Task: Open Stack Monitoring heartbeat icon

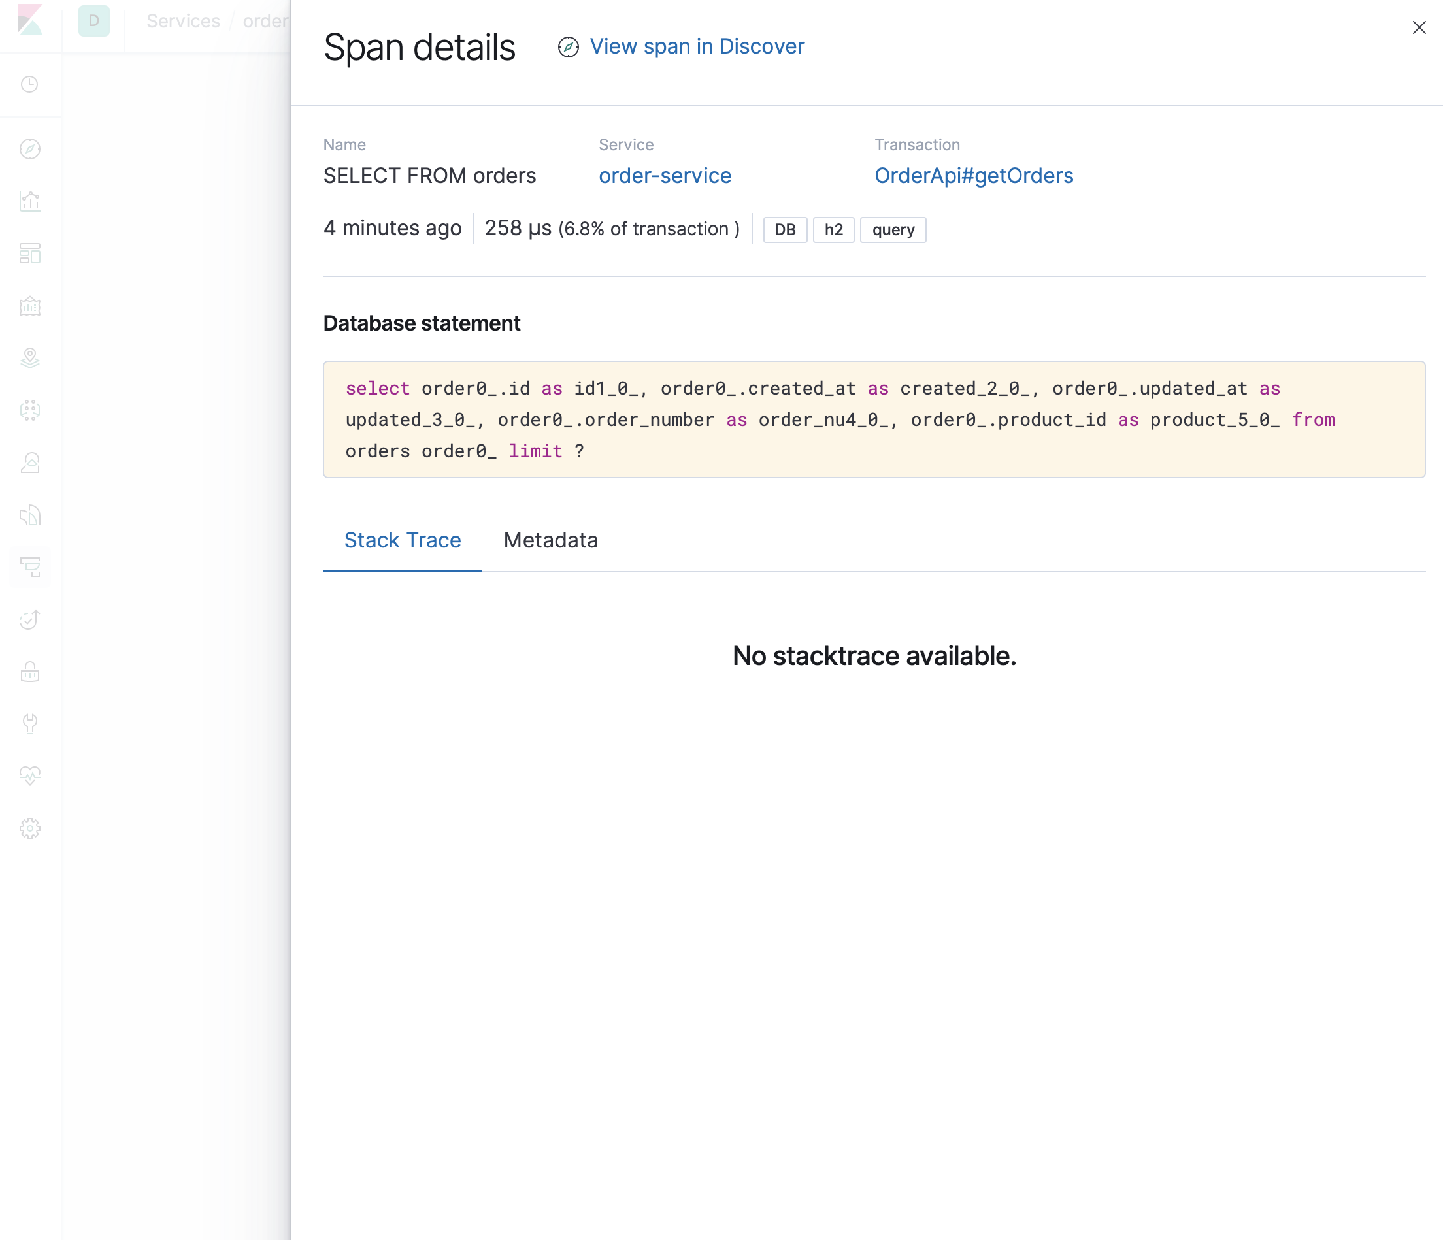Action: [30, 775]
